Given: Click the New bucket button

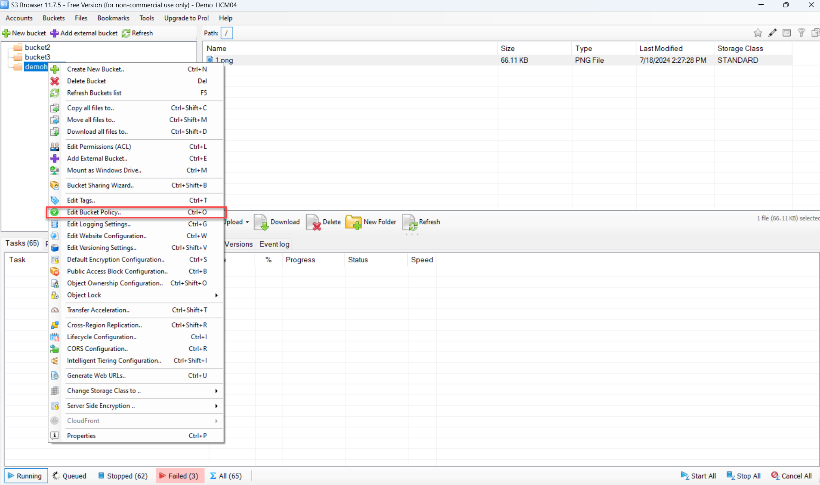Looking at the screenshot, I should 24,33.
